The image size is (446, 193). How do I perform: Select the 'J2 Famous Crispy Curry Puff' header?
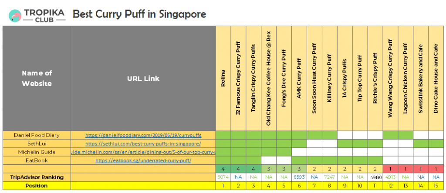click(238, 78)
